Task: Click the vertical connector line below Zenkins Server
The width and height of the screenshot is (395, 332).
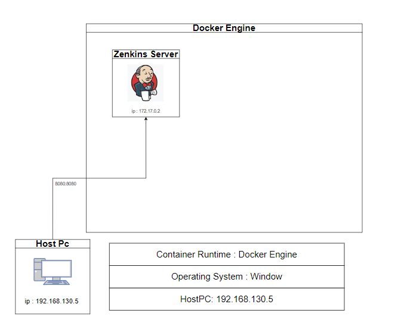Action: click(146, 149)
